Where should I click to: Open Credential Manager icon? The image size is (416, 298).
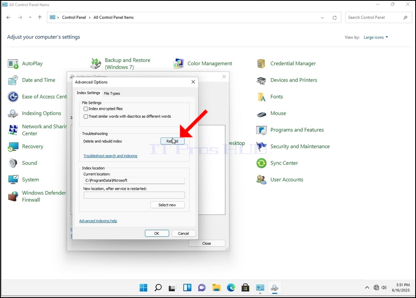[261, 64]
